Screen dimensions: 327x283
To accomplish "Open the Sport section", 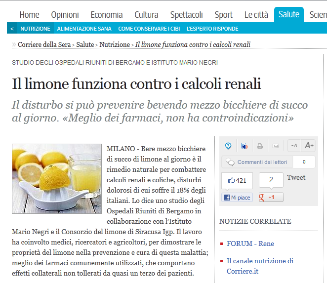I will (x=224, y=15).
